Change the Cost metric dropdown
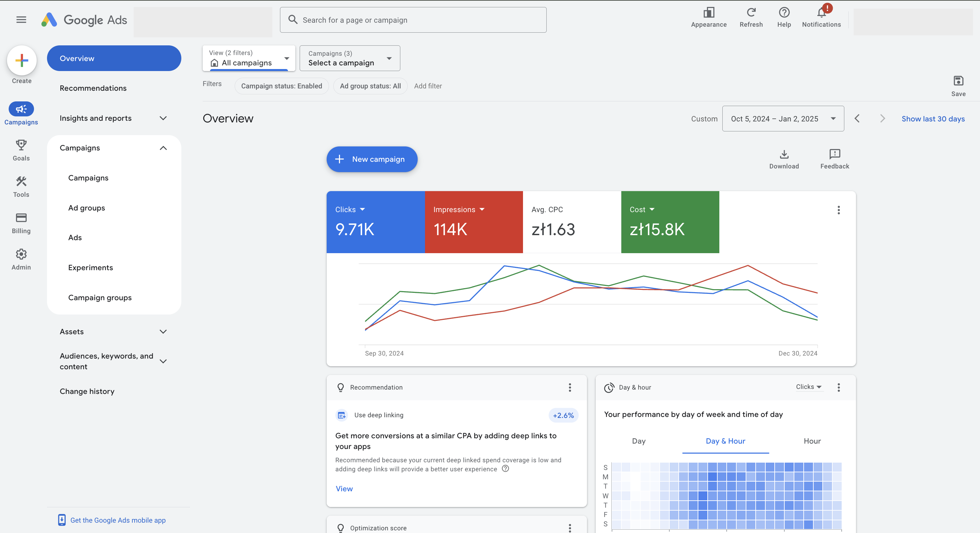980x533 pixels. [x=642, y=209]
